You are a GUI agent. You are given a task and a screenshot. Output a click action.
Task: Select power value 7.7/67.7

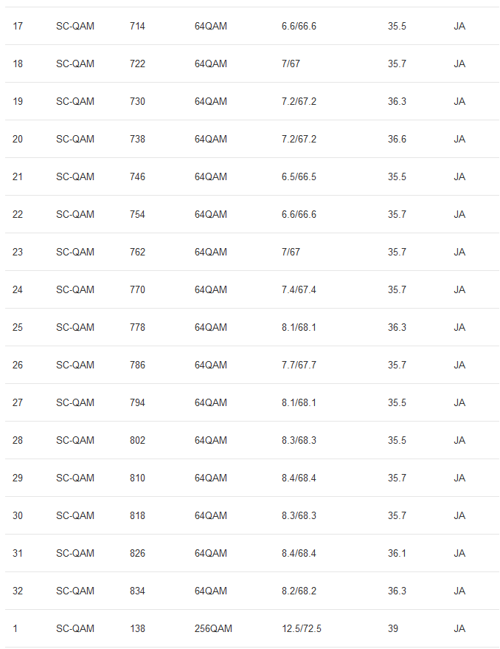pyautogui.click(x=299, y=365)
